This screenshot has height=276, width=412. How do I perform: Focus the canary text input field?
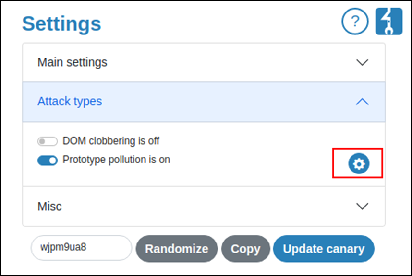click(x=81, y=248)
